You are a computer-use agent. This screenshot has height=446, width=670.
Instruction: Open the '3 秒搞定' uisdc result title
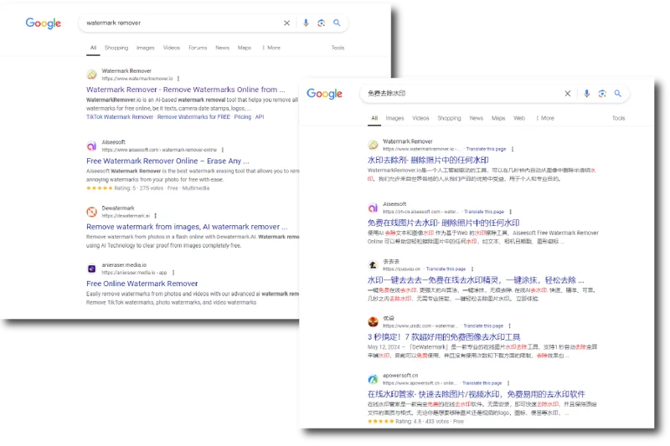coord(444,336)
